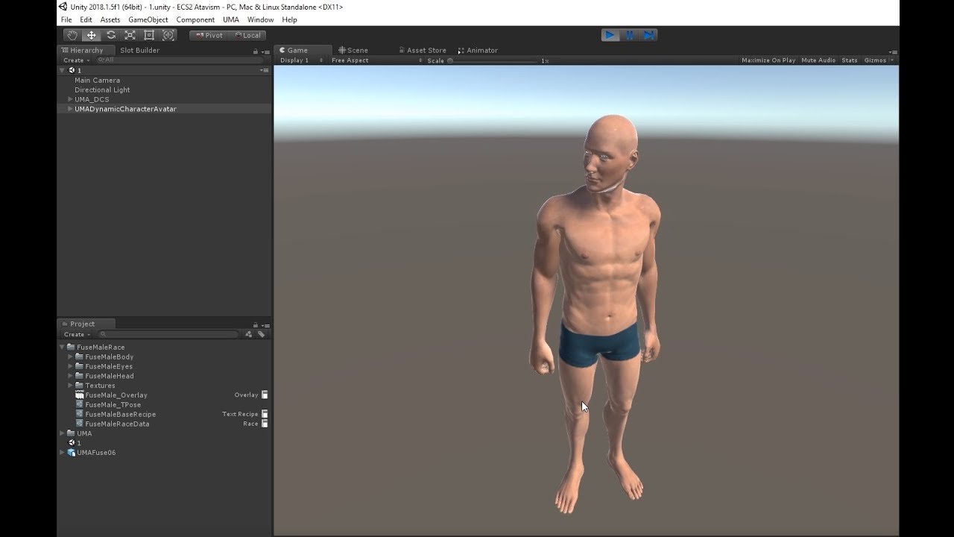Toggle the Pivot handle position
The width and height of the screenshot is (954, 537).
[209, 35]
